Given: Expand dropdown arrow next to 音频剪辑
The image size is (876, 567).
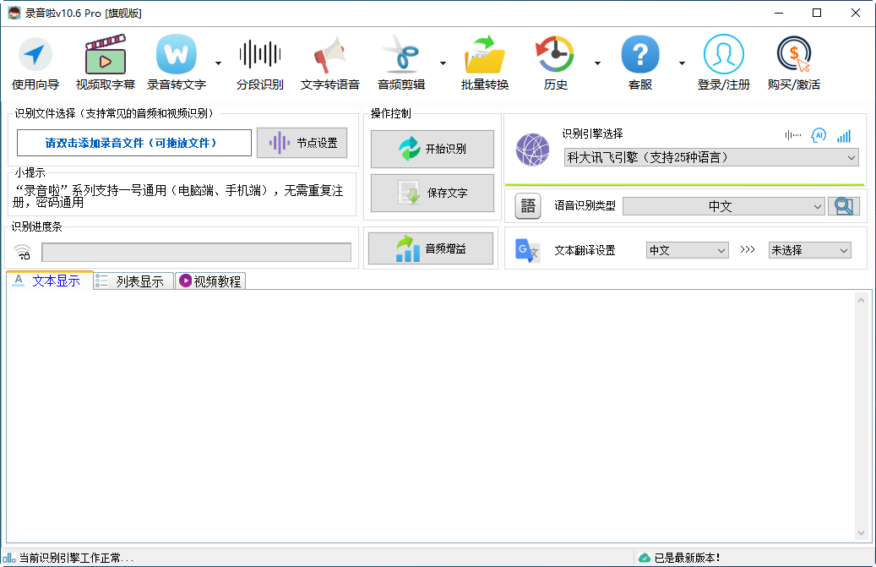Looking at the screenshot, I should [x=443, y=63].
